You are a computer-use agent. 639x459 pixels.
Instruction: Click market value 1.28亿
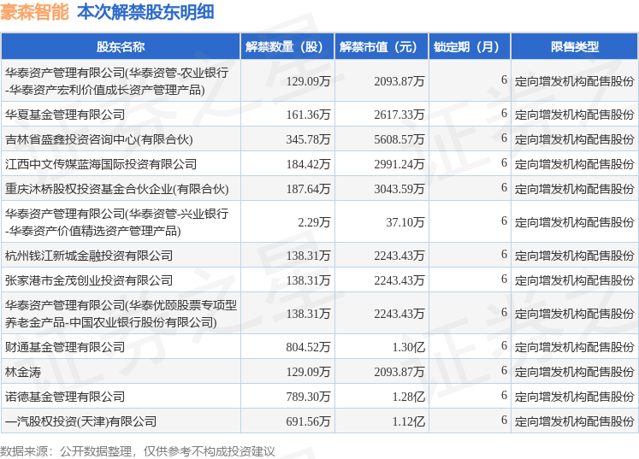pos(408,397)
